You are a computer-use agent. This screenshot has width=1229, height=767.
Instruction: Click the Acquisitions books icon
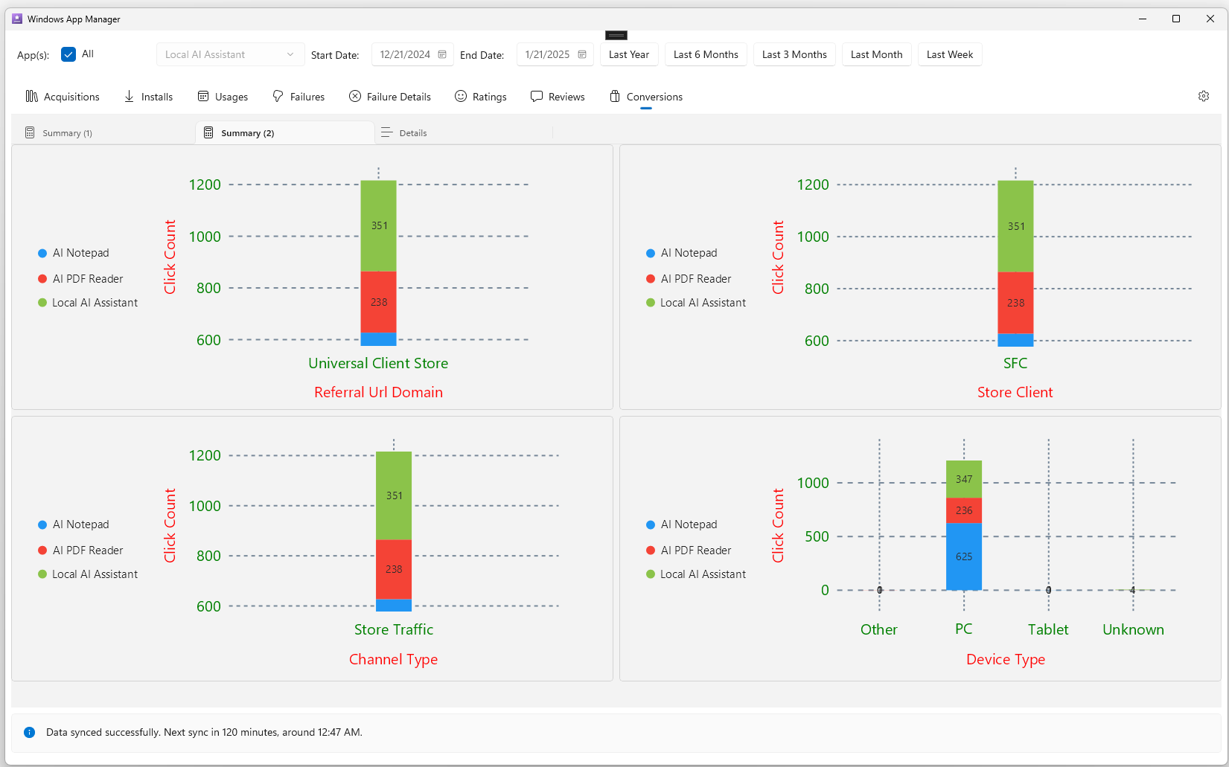(31, 96)
